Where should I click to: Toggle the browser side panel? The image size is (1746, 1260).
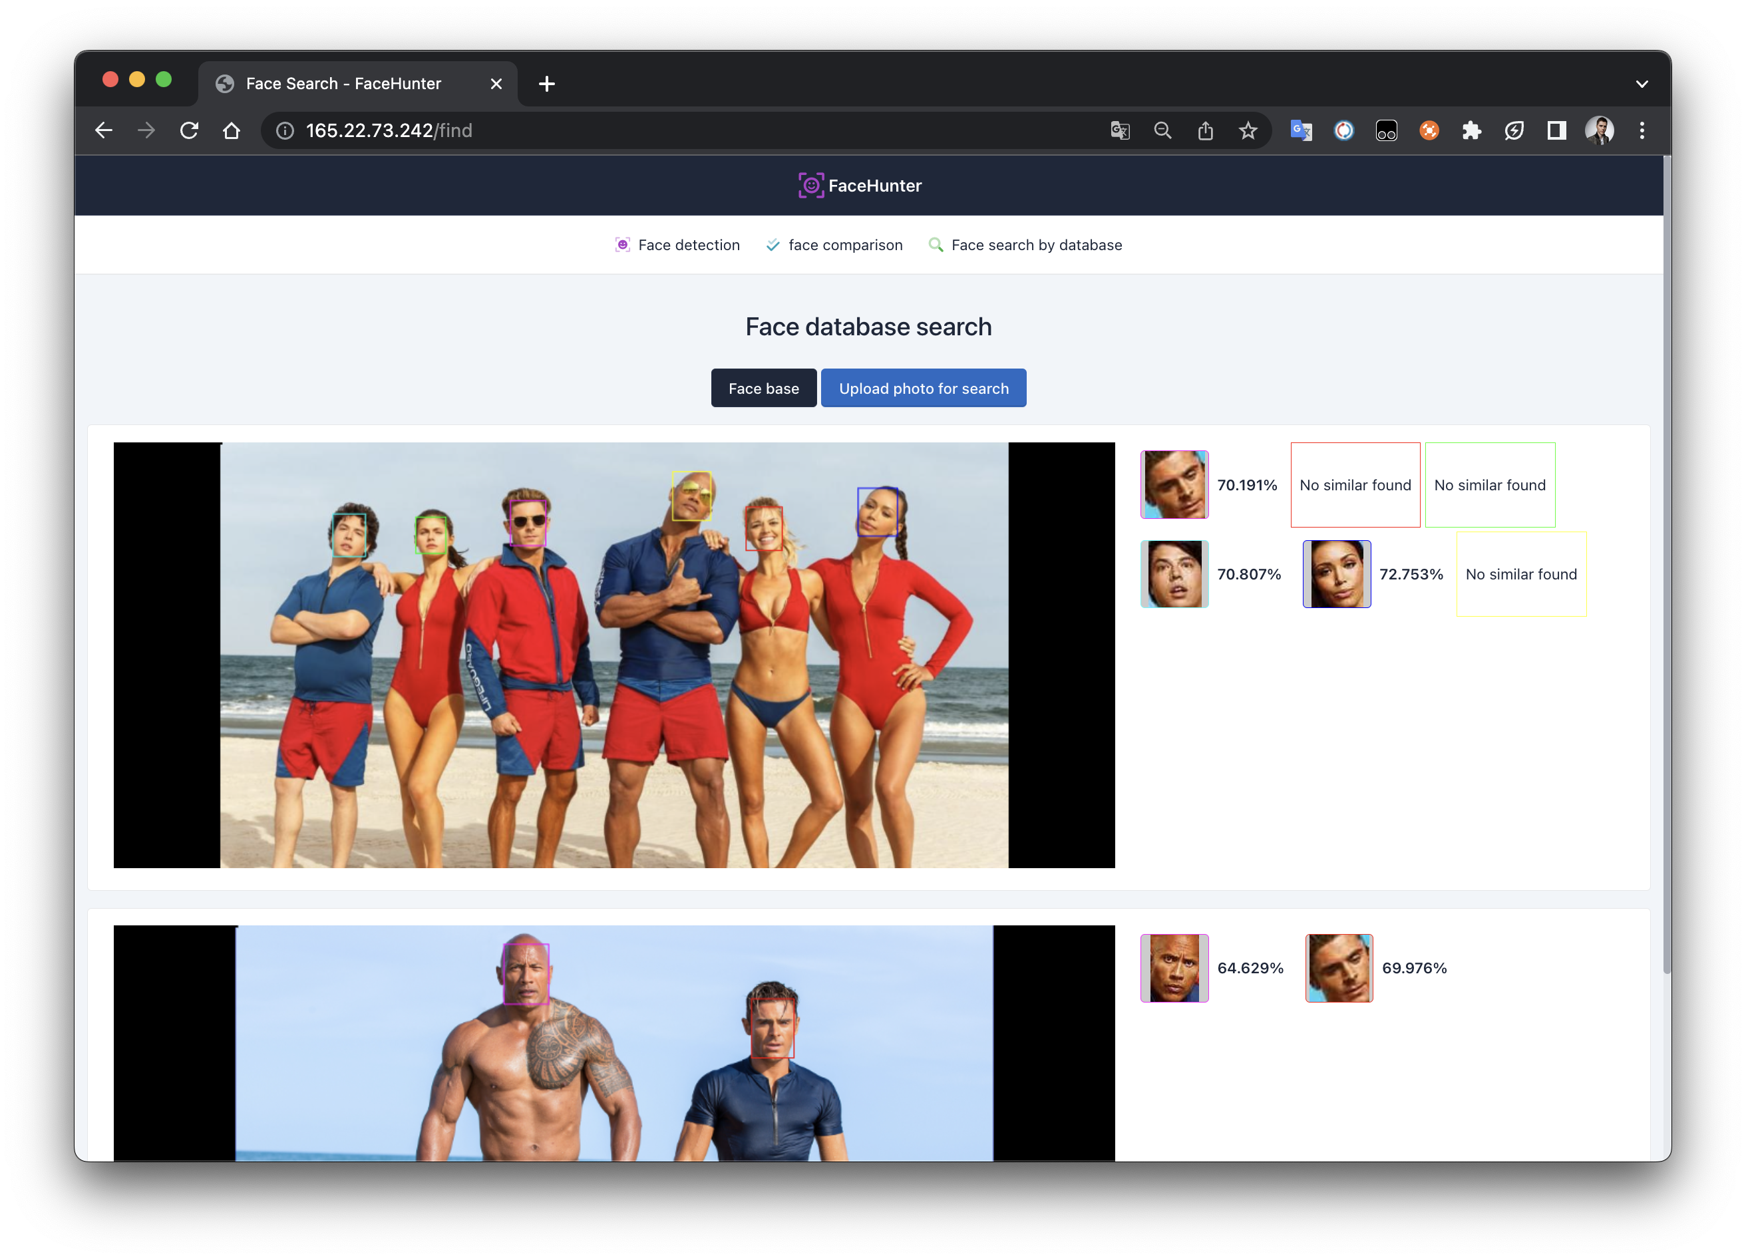(x=1558, y=131)
